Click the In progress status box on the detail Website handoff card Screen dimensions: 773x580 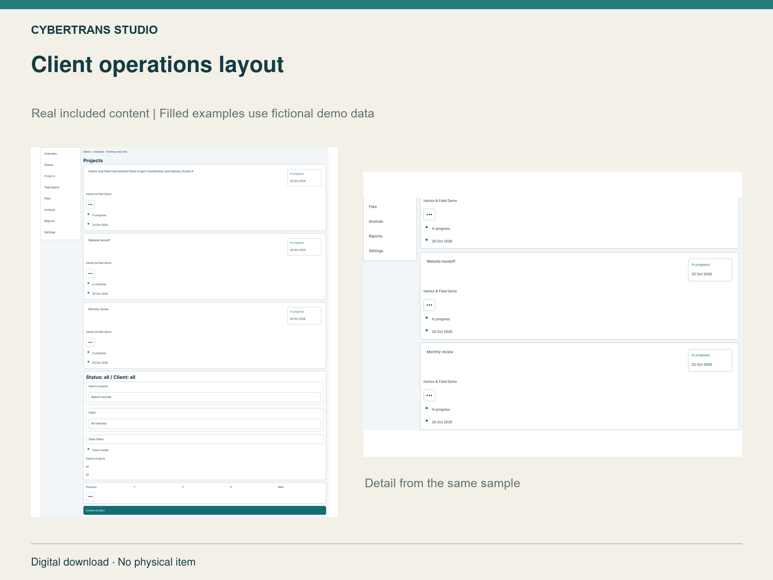(x=710, y=270)
